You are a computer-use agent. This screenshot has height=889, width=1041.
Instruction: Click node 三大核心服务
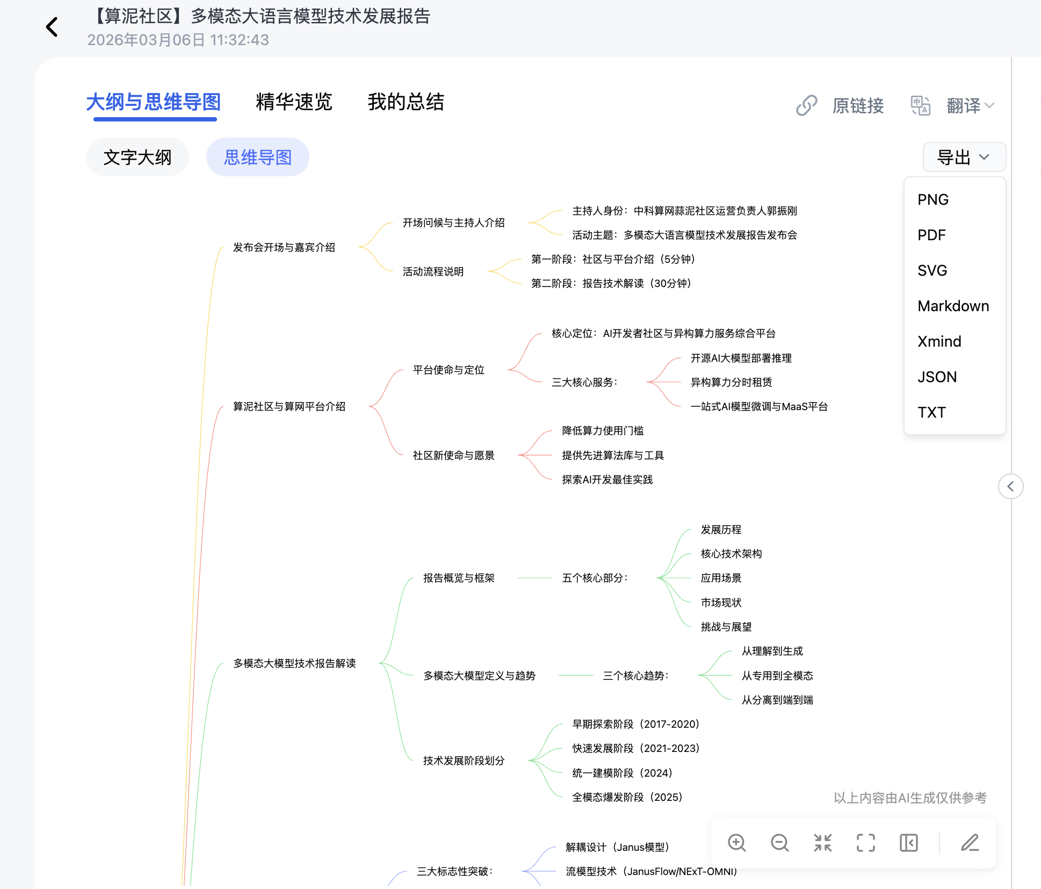[x=584, y=382]
